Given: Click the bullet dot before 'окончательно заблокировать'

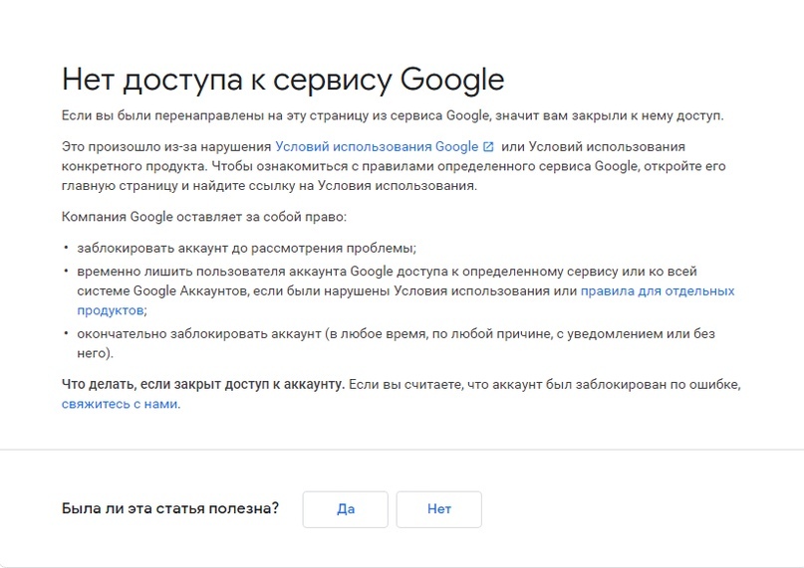Looking at the screenshot, I should click(x=66, y=333).
